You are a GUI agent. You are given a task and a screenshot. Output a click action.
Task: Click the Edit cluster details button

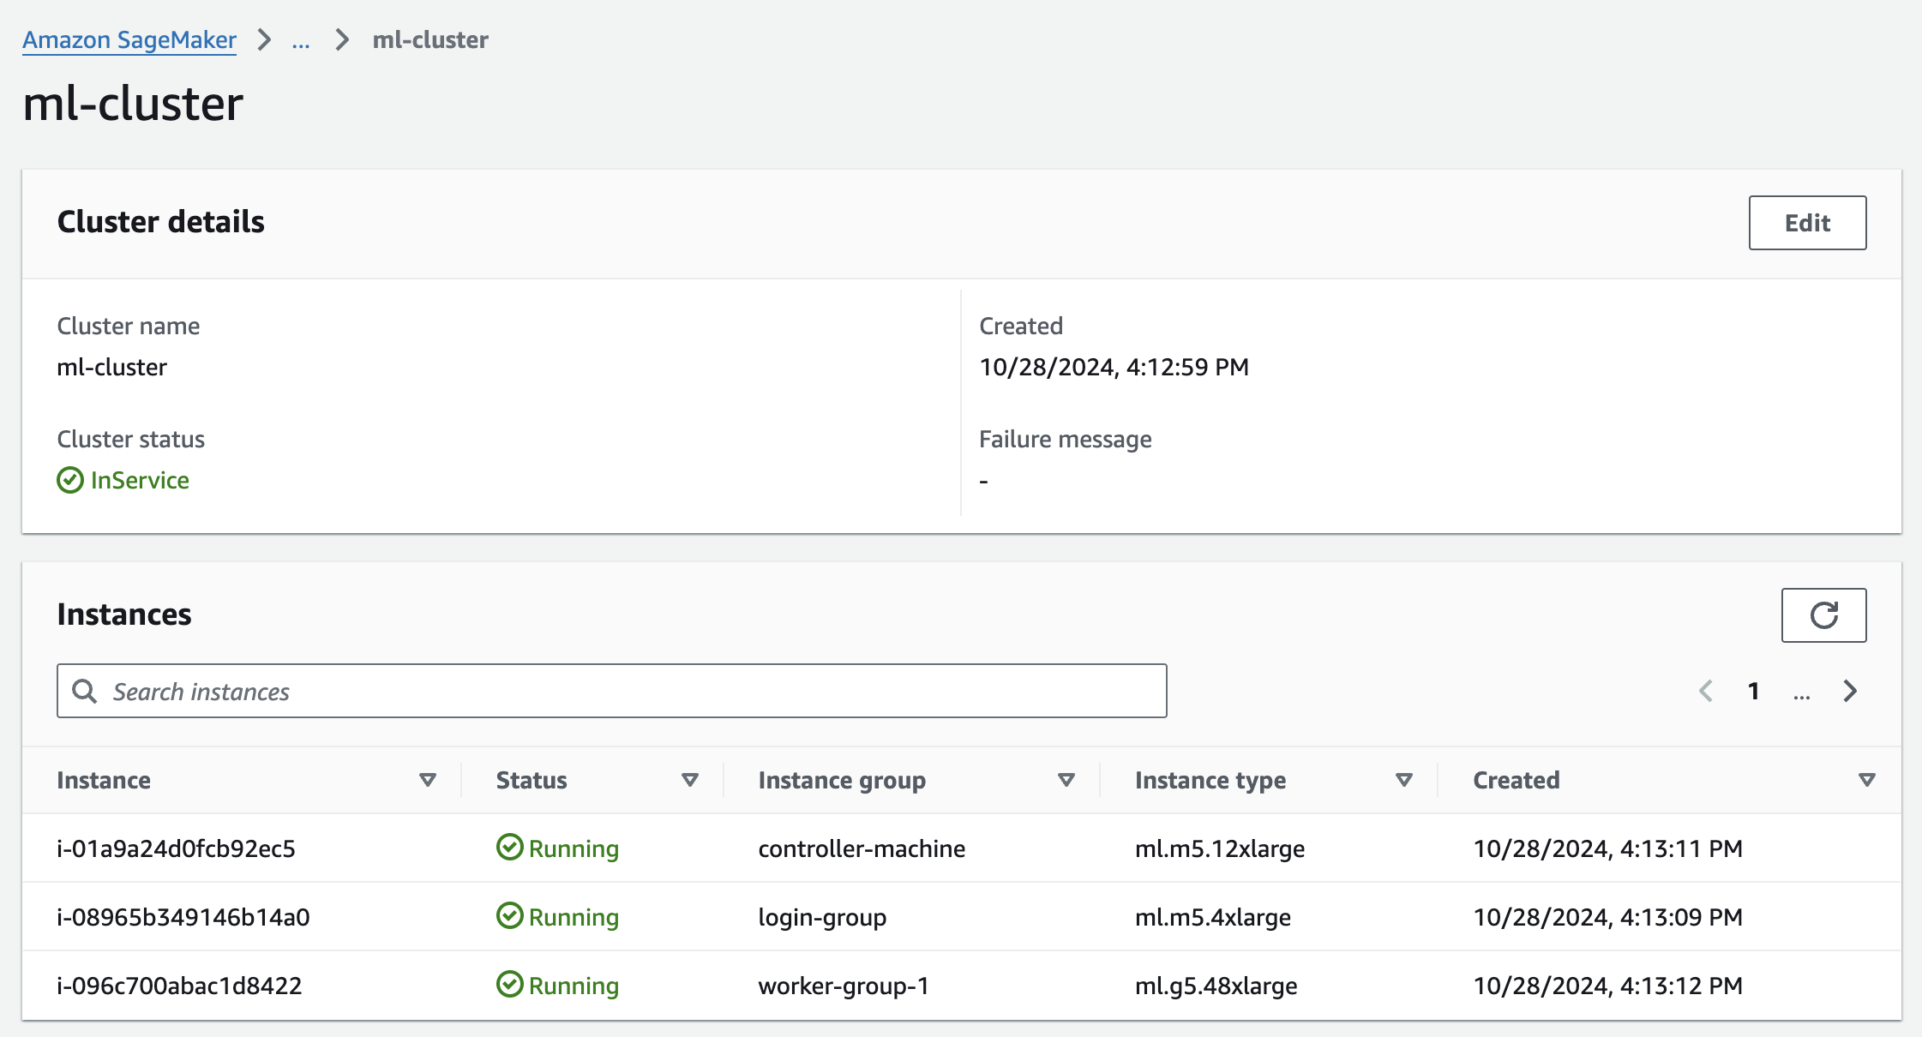[x=1807, y=223]
